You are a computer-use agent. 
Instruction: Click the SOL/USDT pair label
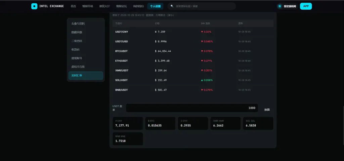coord(121,80)
